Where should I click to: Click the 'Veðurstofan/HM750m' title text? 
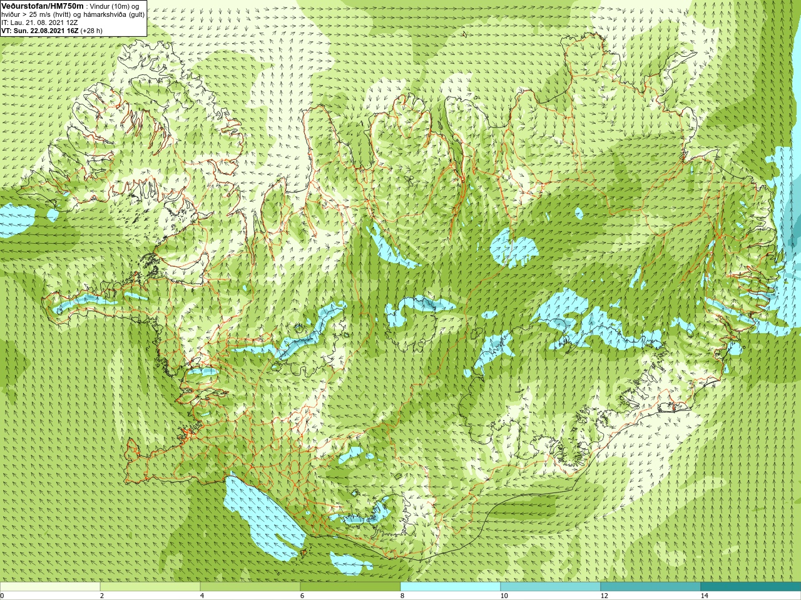click(x=42, y=6)
